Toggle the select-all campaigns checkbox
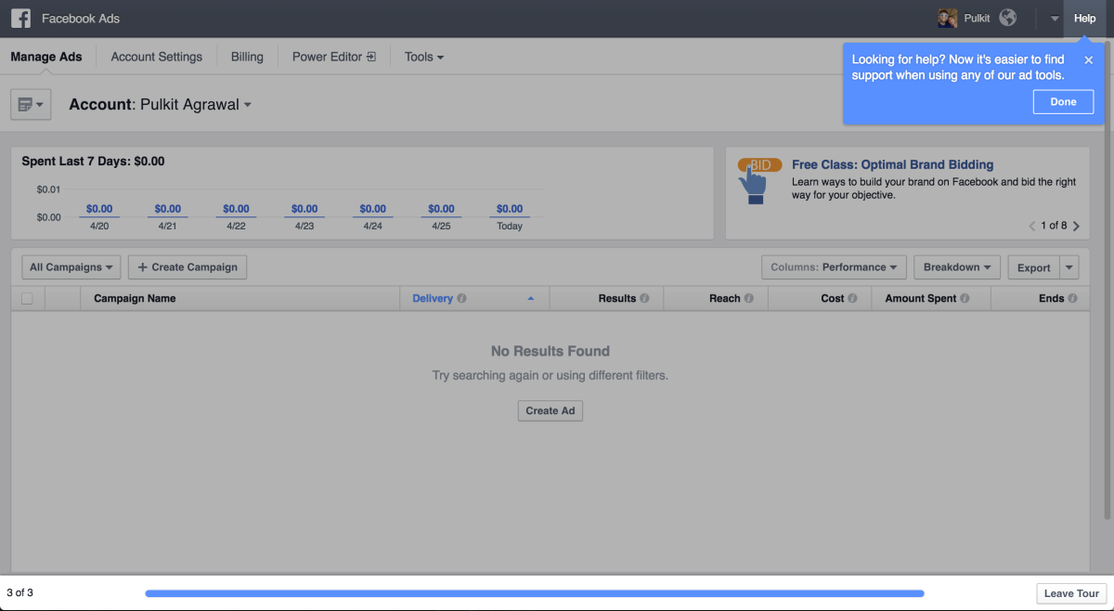Screen dimensions: 1114x611 (27, 298)
